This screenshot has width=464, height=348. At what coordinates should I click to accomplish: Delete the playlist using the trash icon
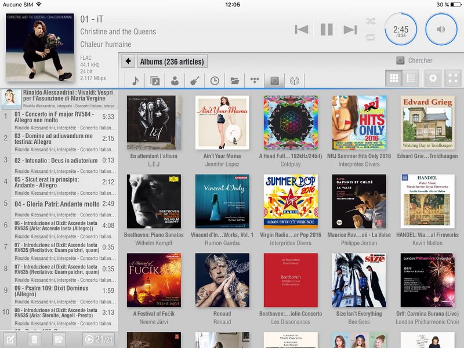(x=34, y=339)
